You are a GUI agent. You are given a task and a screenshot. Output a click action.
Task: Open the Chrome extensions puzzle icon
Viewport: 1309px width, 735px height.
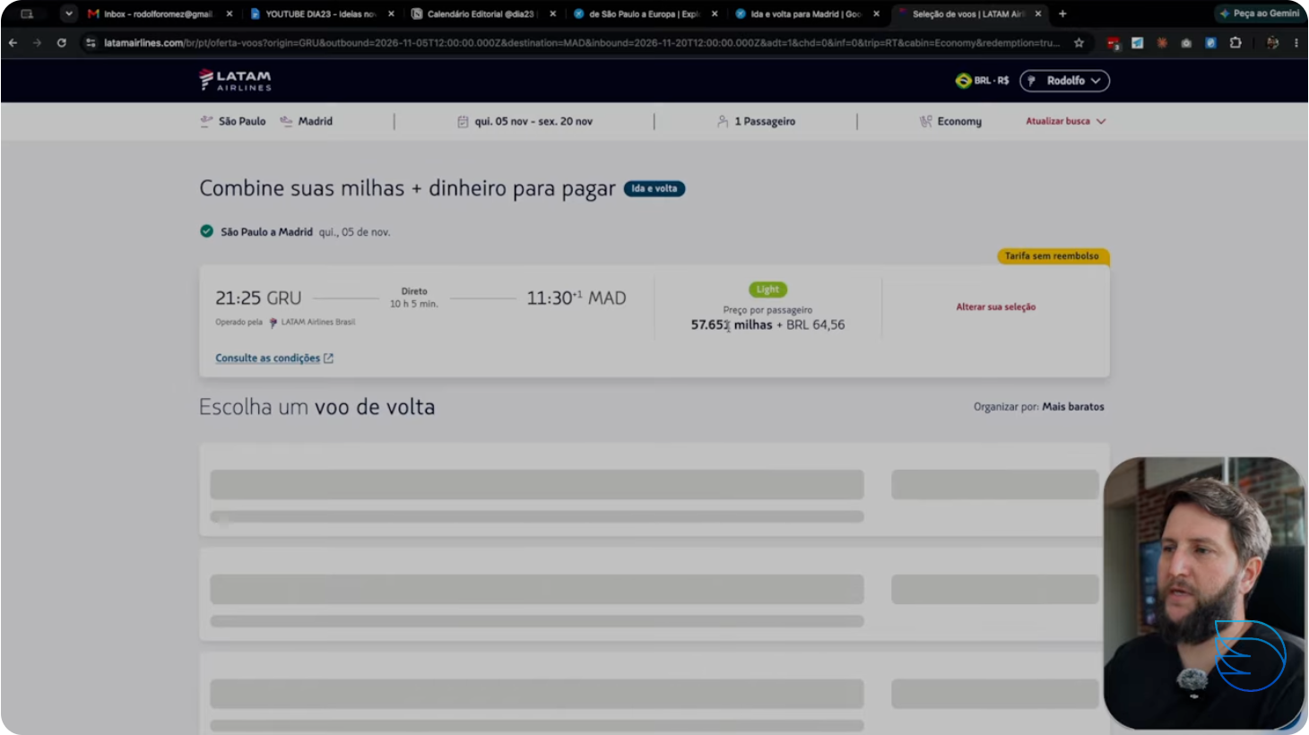tap(1235, 42)
